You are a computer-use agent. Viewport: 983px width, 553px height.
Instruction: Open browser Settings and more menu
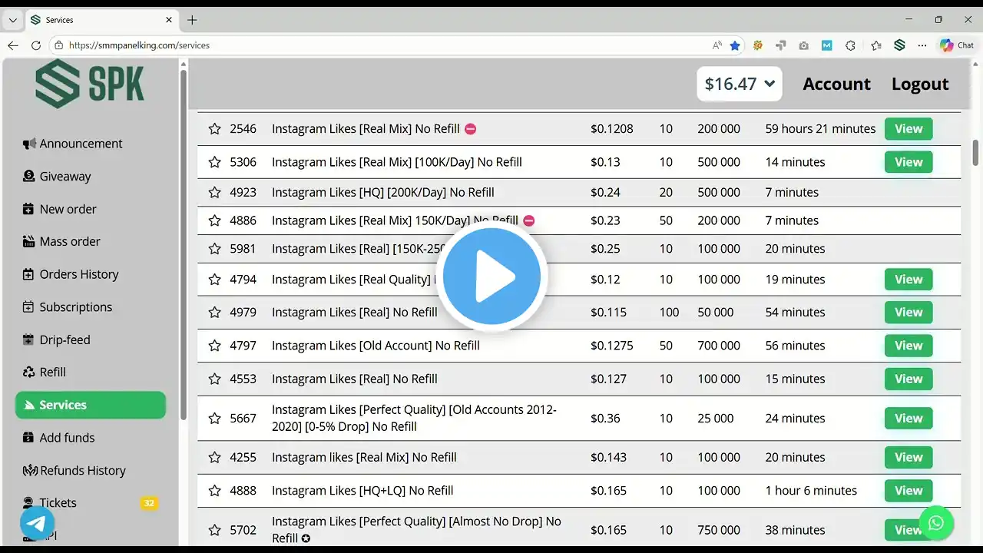pos(922,45)
